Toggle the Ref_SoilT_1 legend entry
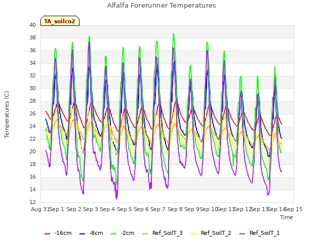Screen dimensions: 324x243 (260, 233)
